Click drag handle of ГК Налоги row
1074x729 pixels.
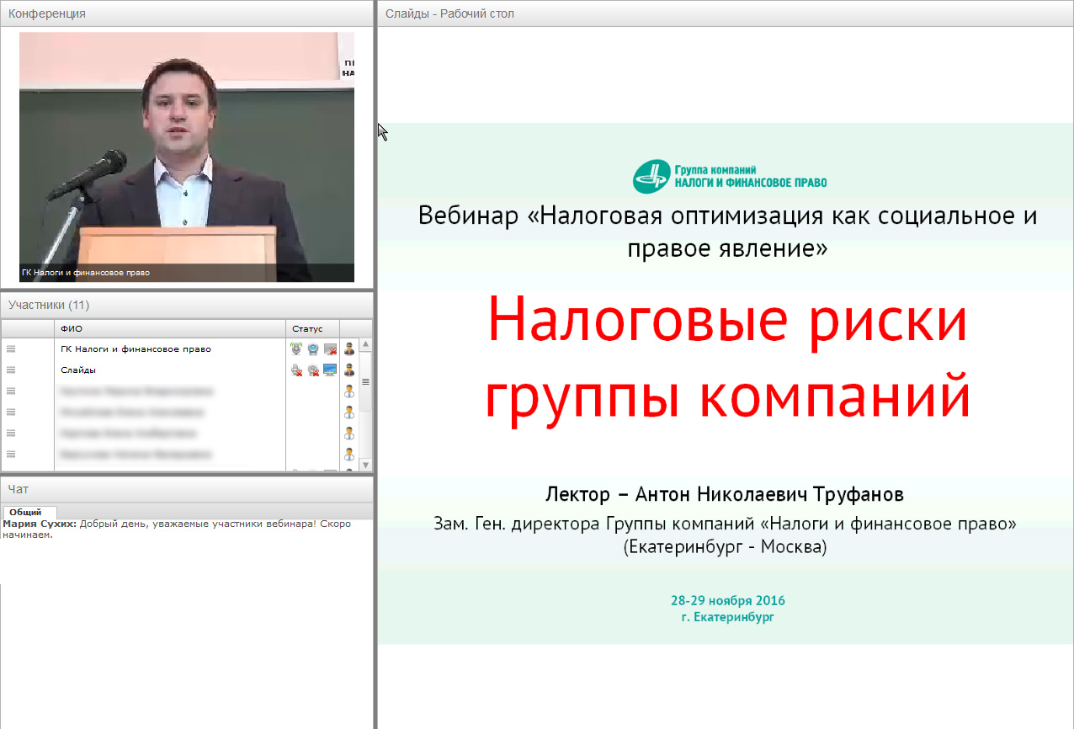pyautogui.click(x=11, y=349)
